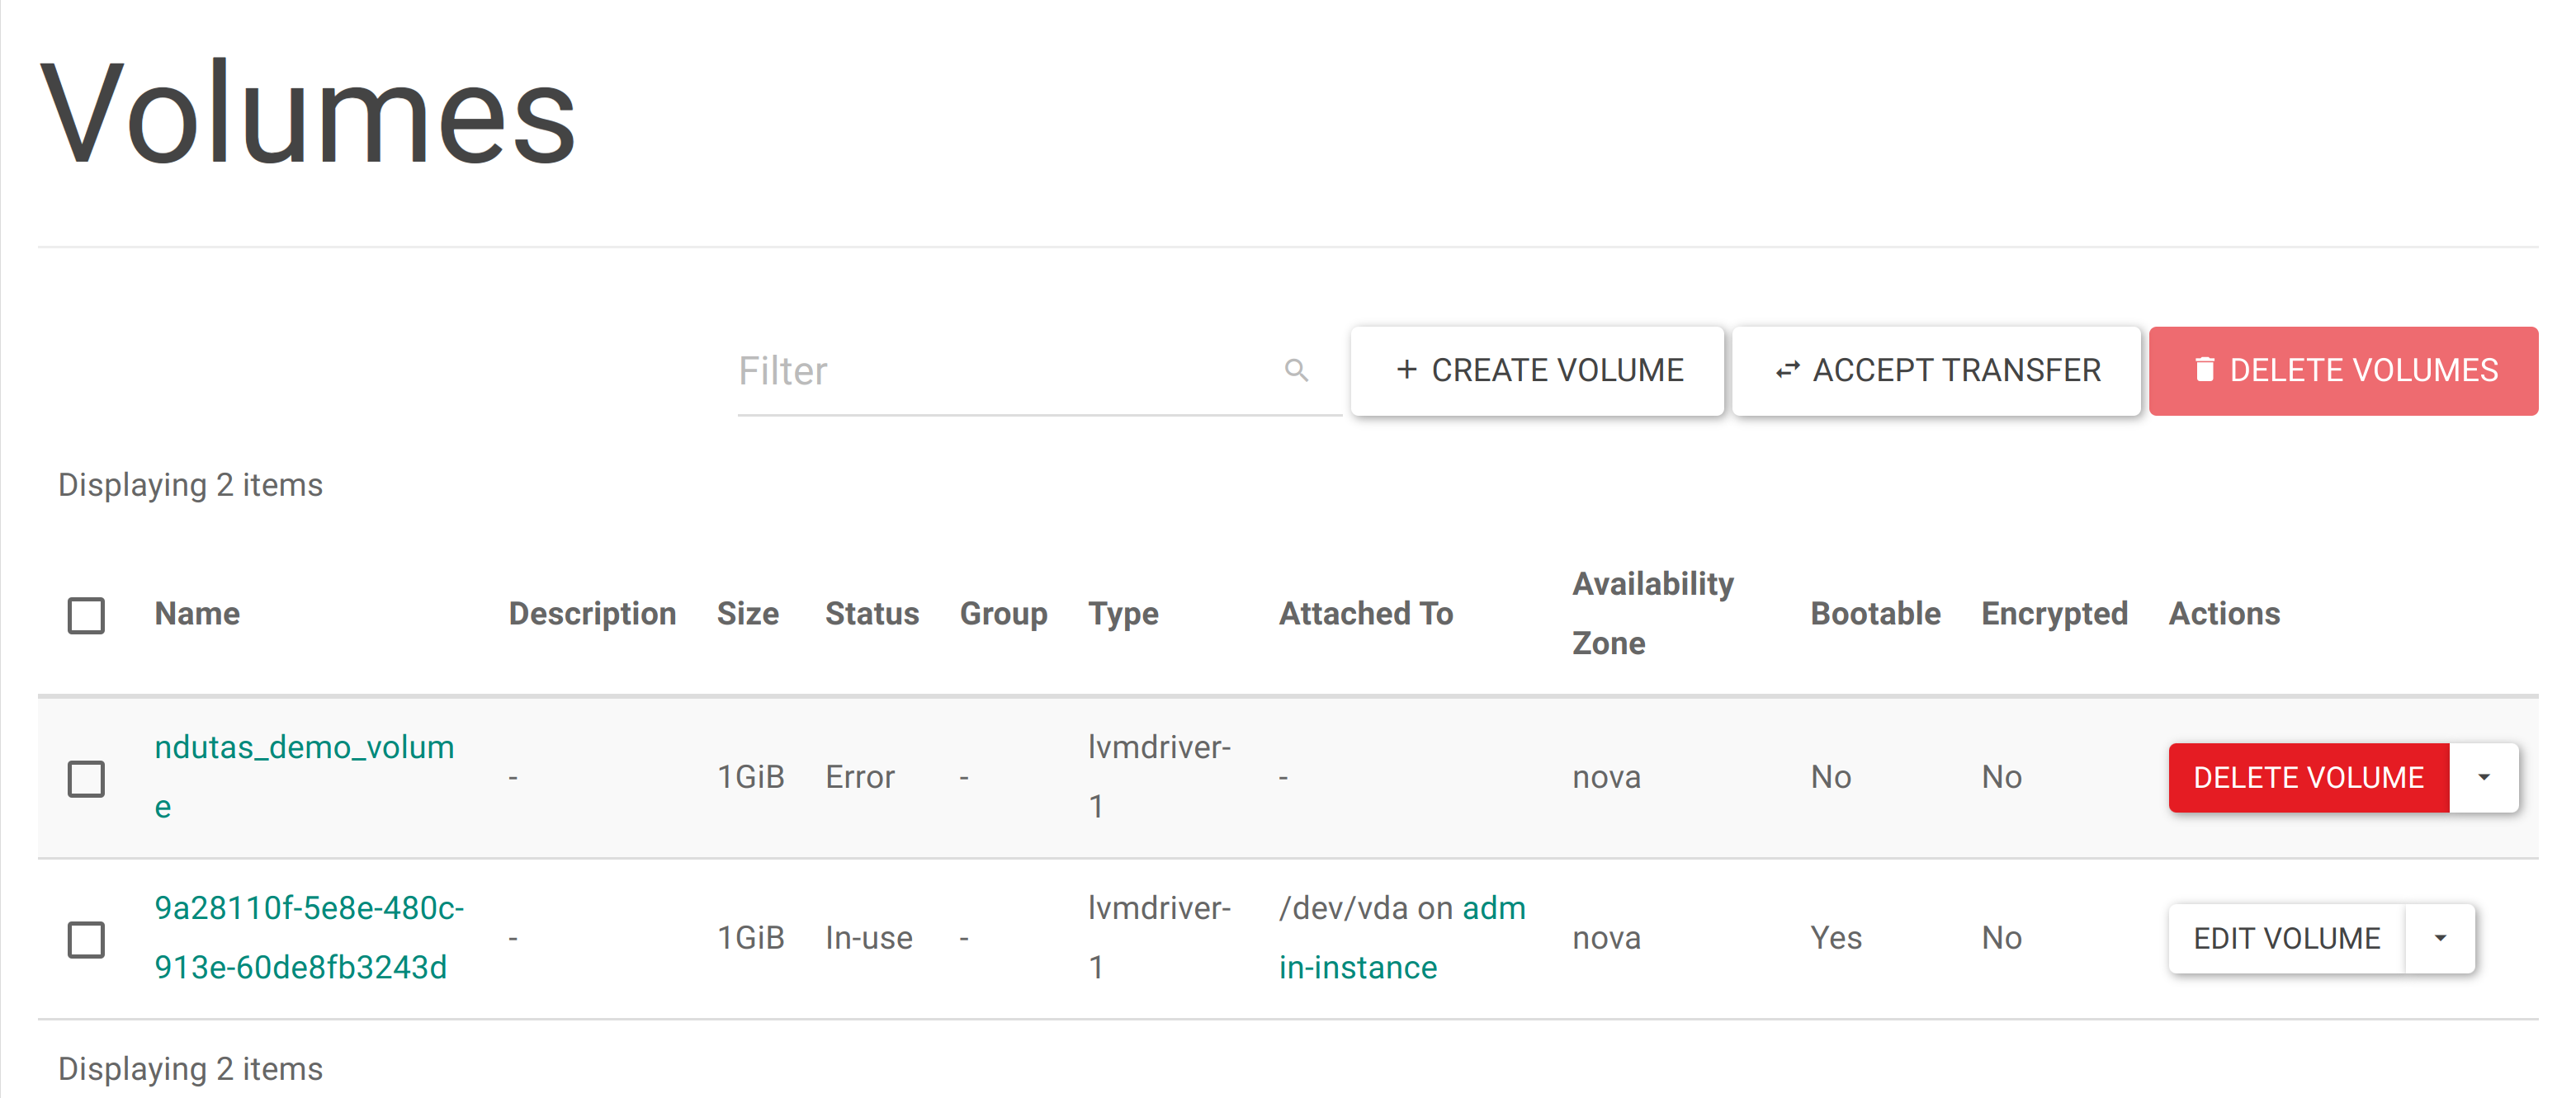Viewport: 2576px width, 1098px height.
Task: Click the trash icon on Delete Volumes
Action: pyautogui.click(x=2204, y=370)
